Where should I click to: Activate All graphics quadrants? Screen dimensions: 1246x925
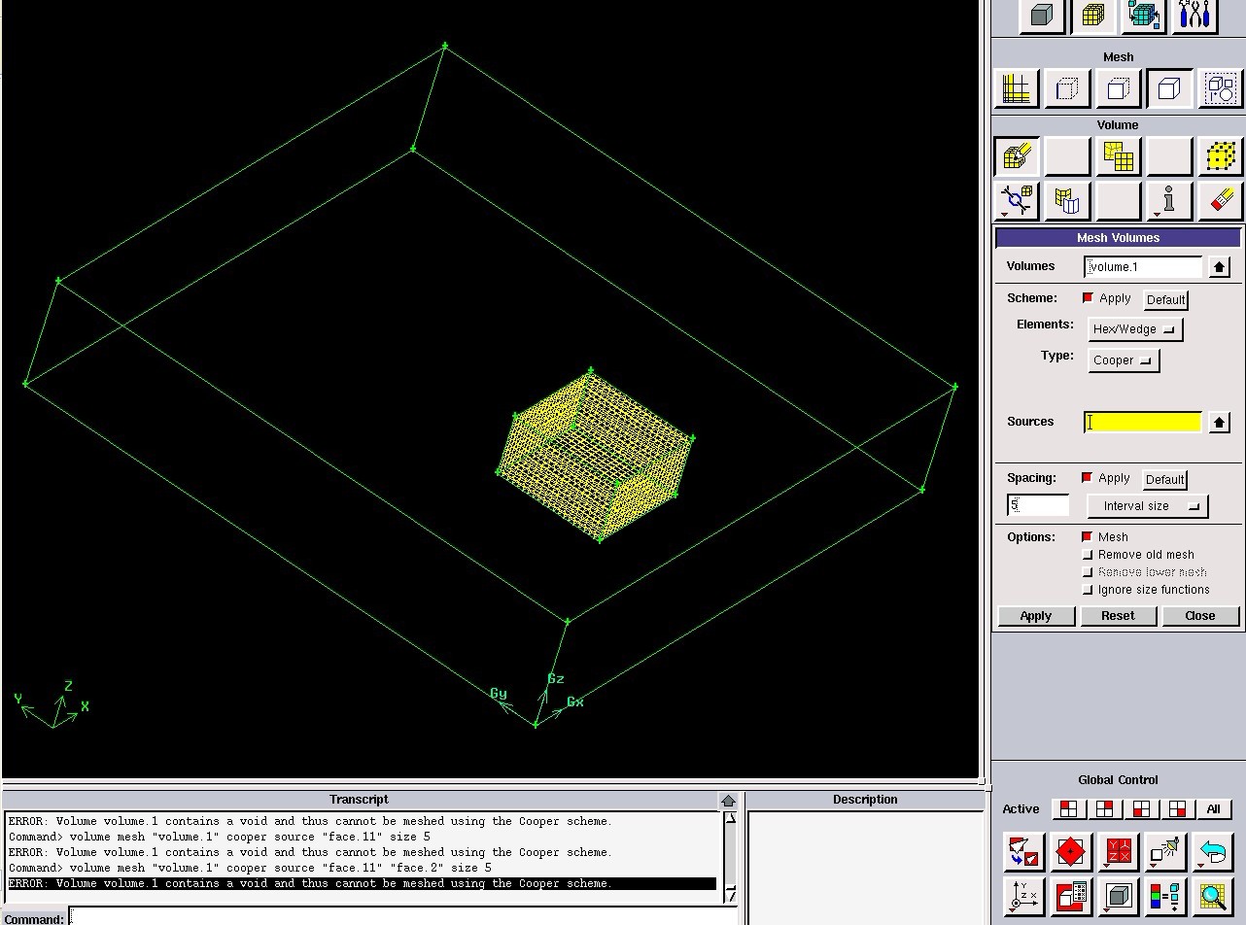(1213, 809)
